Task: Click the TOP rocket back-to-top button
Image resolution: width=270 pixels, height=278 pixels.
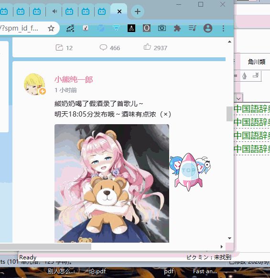Action: (190, 171)
